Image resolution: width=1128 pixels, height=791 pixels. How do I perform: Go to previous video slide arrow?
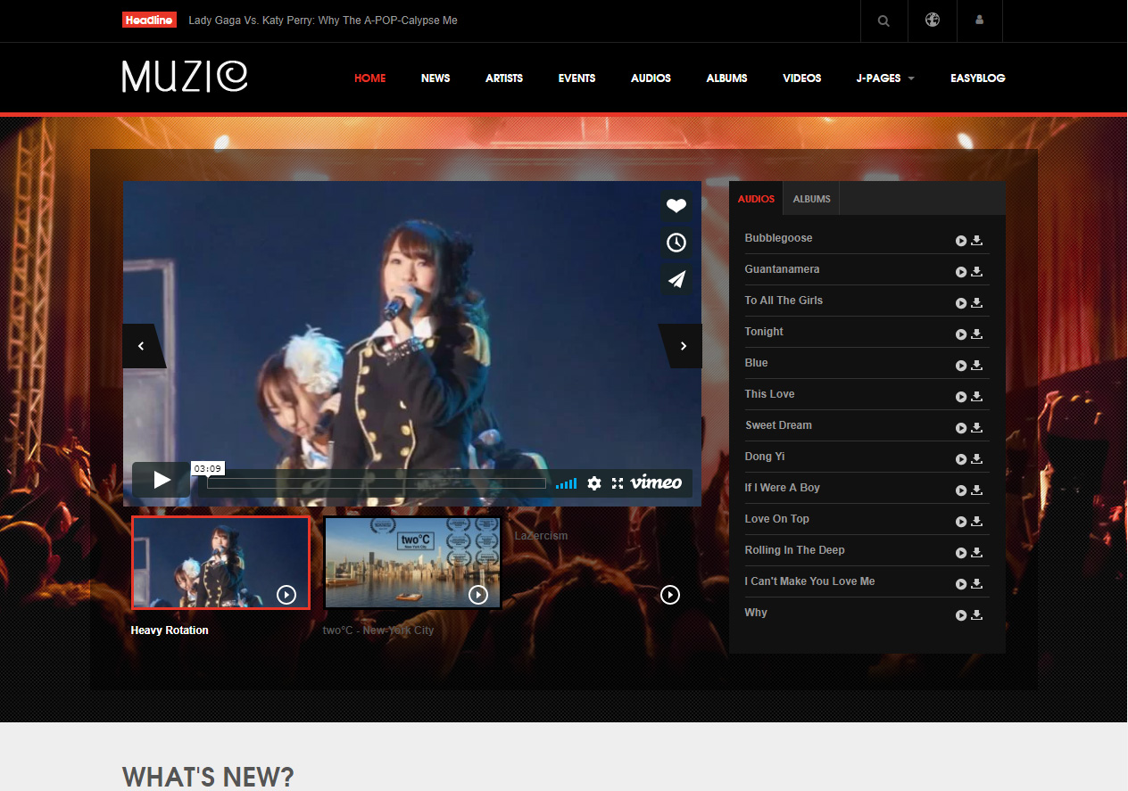141,346
